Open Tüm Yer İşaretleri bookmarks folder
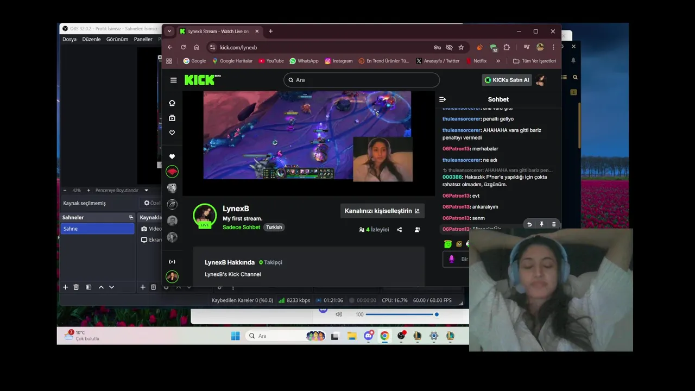The width and height of the screenshot is (695, 391). 534,61
